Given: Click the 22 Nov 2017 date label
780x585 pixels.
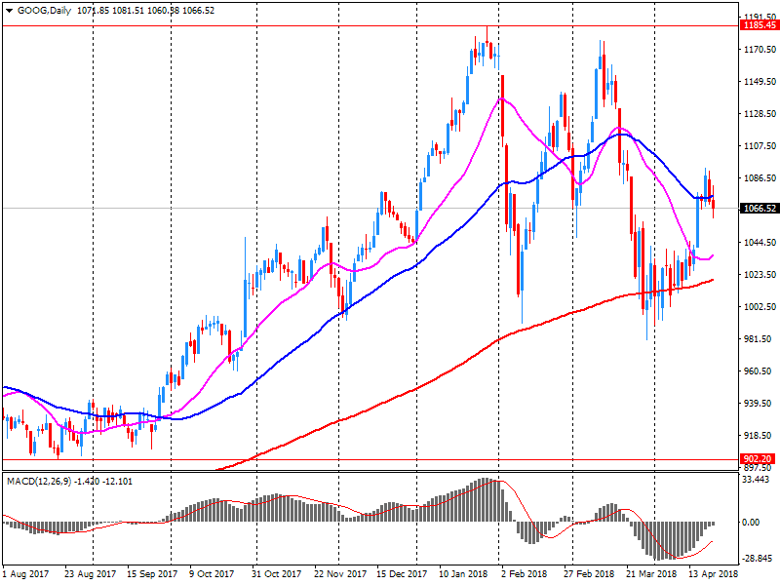Looking at the screenshot, I should pyautogui.click(x=340, y=573).
